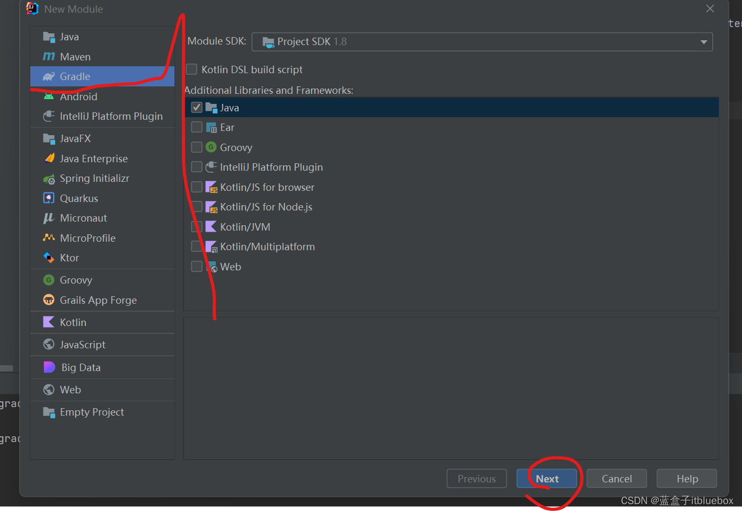The width and height of the screenshot is (742, 511).
Task: Click the Groovy icon in frameworks list
Action: tap(211, 147)
